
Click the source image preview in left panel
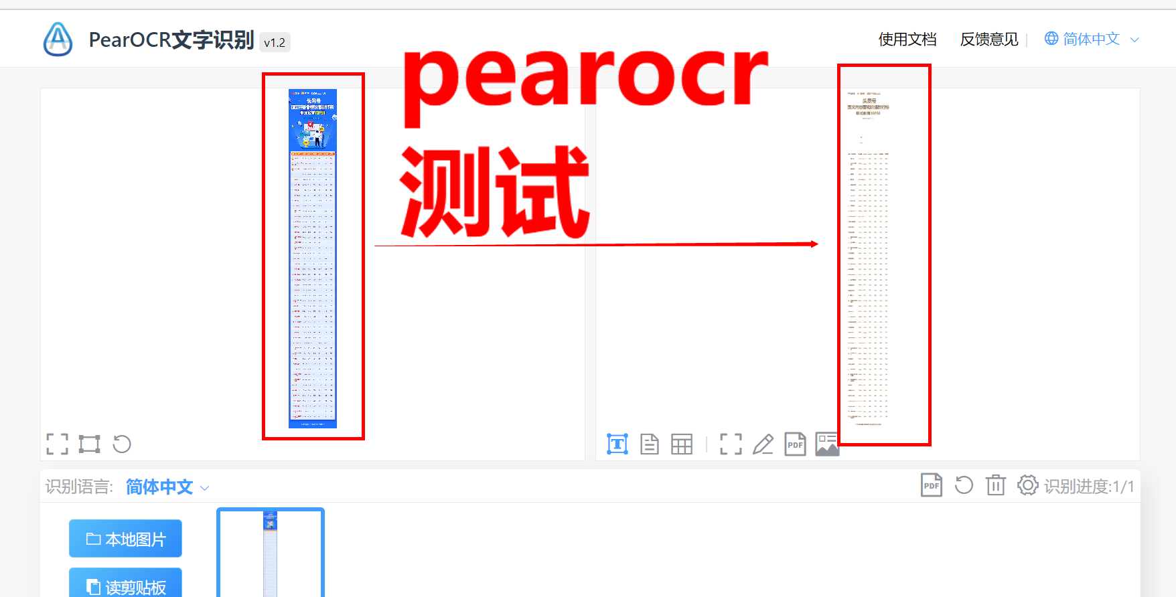[313, 258]
